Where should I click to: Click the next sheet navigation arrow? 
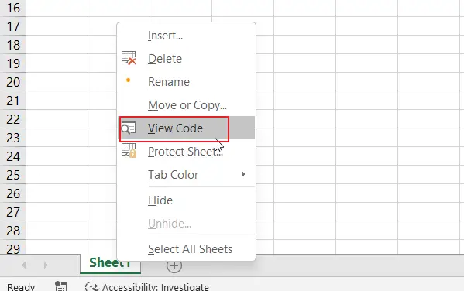click(46, 265)
